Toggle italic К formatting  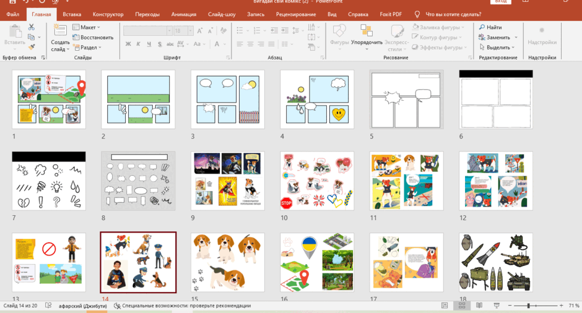(x=139, y=44)
